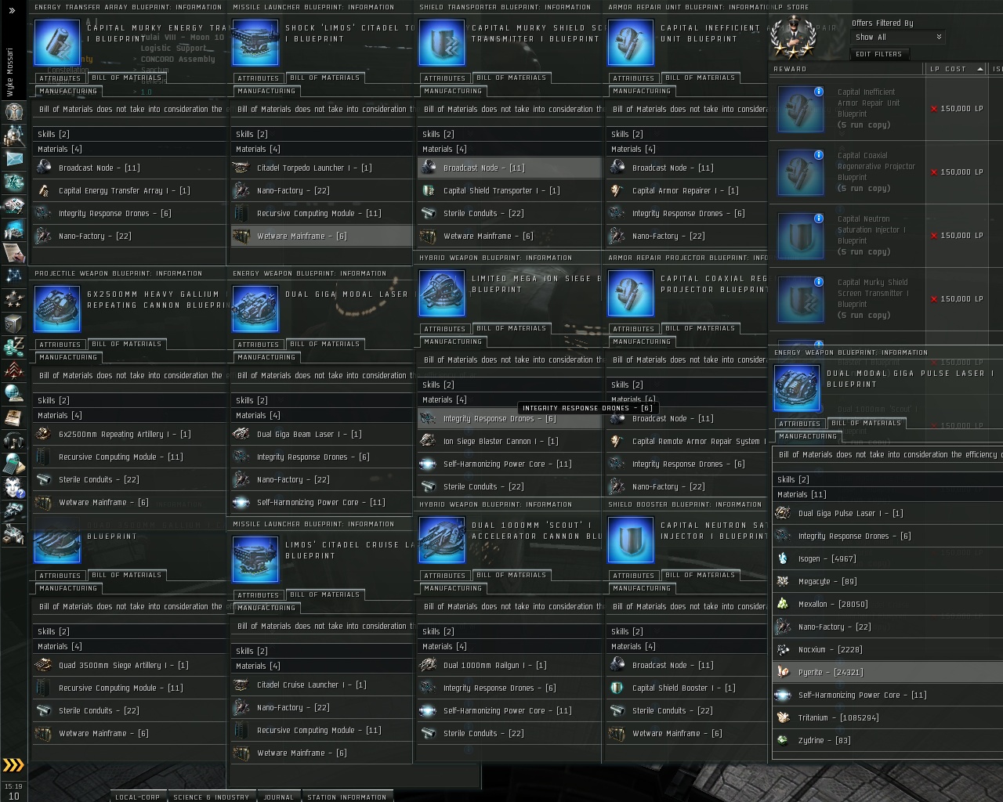This screenshot has width=1003, height=802.
Task: Open the Calculator icon in the Neocom
Action: [x=13, y=464]
